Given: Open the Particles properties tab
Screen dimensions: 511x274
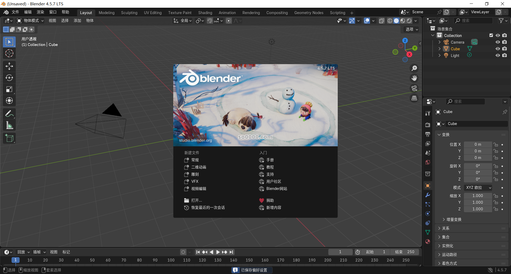Looking at the screenshot, I should coord(428,204).
